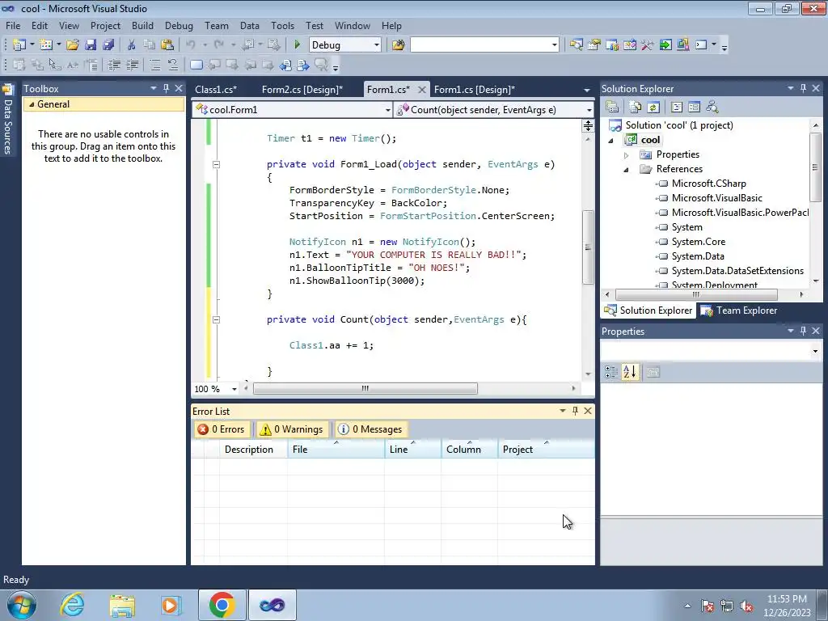Toggle auto-hide pin on Error List
The width and height of the screenshot is (828, 621).
(575, 410)
